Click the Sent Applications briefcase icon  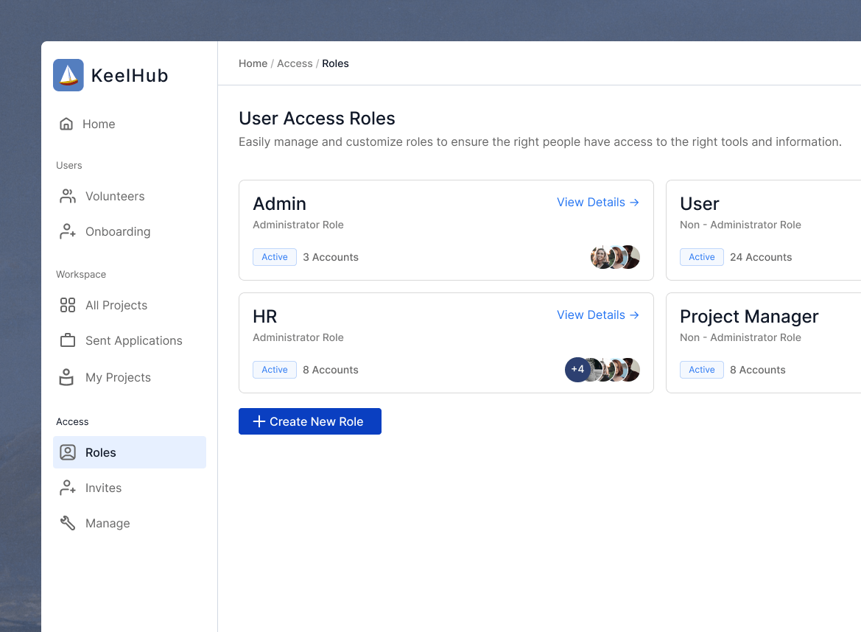click(x=68, y=340)
